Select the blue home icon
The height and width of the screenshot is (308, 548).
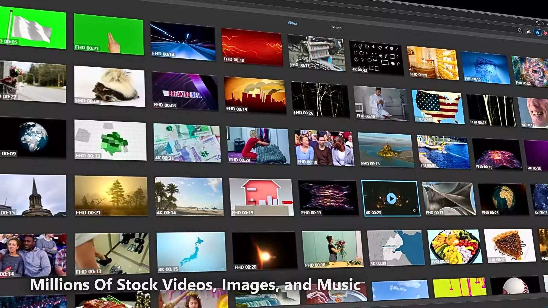point(537,32)
